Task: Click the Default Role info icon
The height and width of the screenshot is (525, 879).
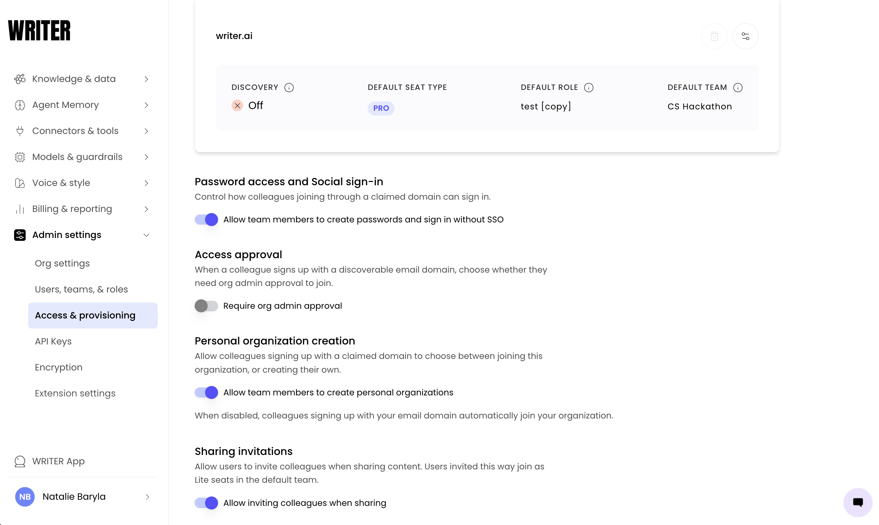Action: [589, 87]
